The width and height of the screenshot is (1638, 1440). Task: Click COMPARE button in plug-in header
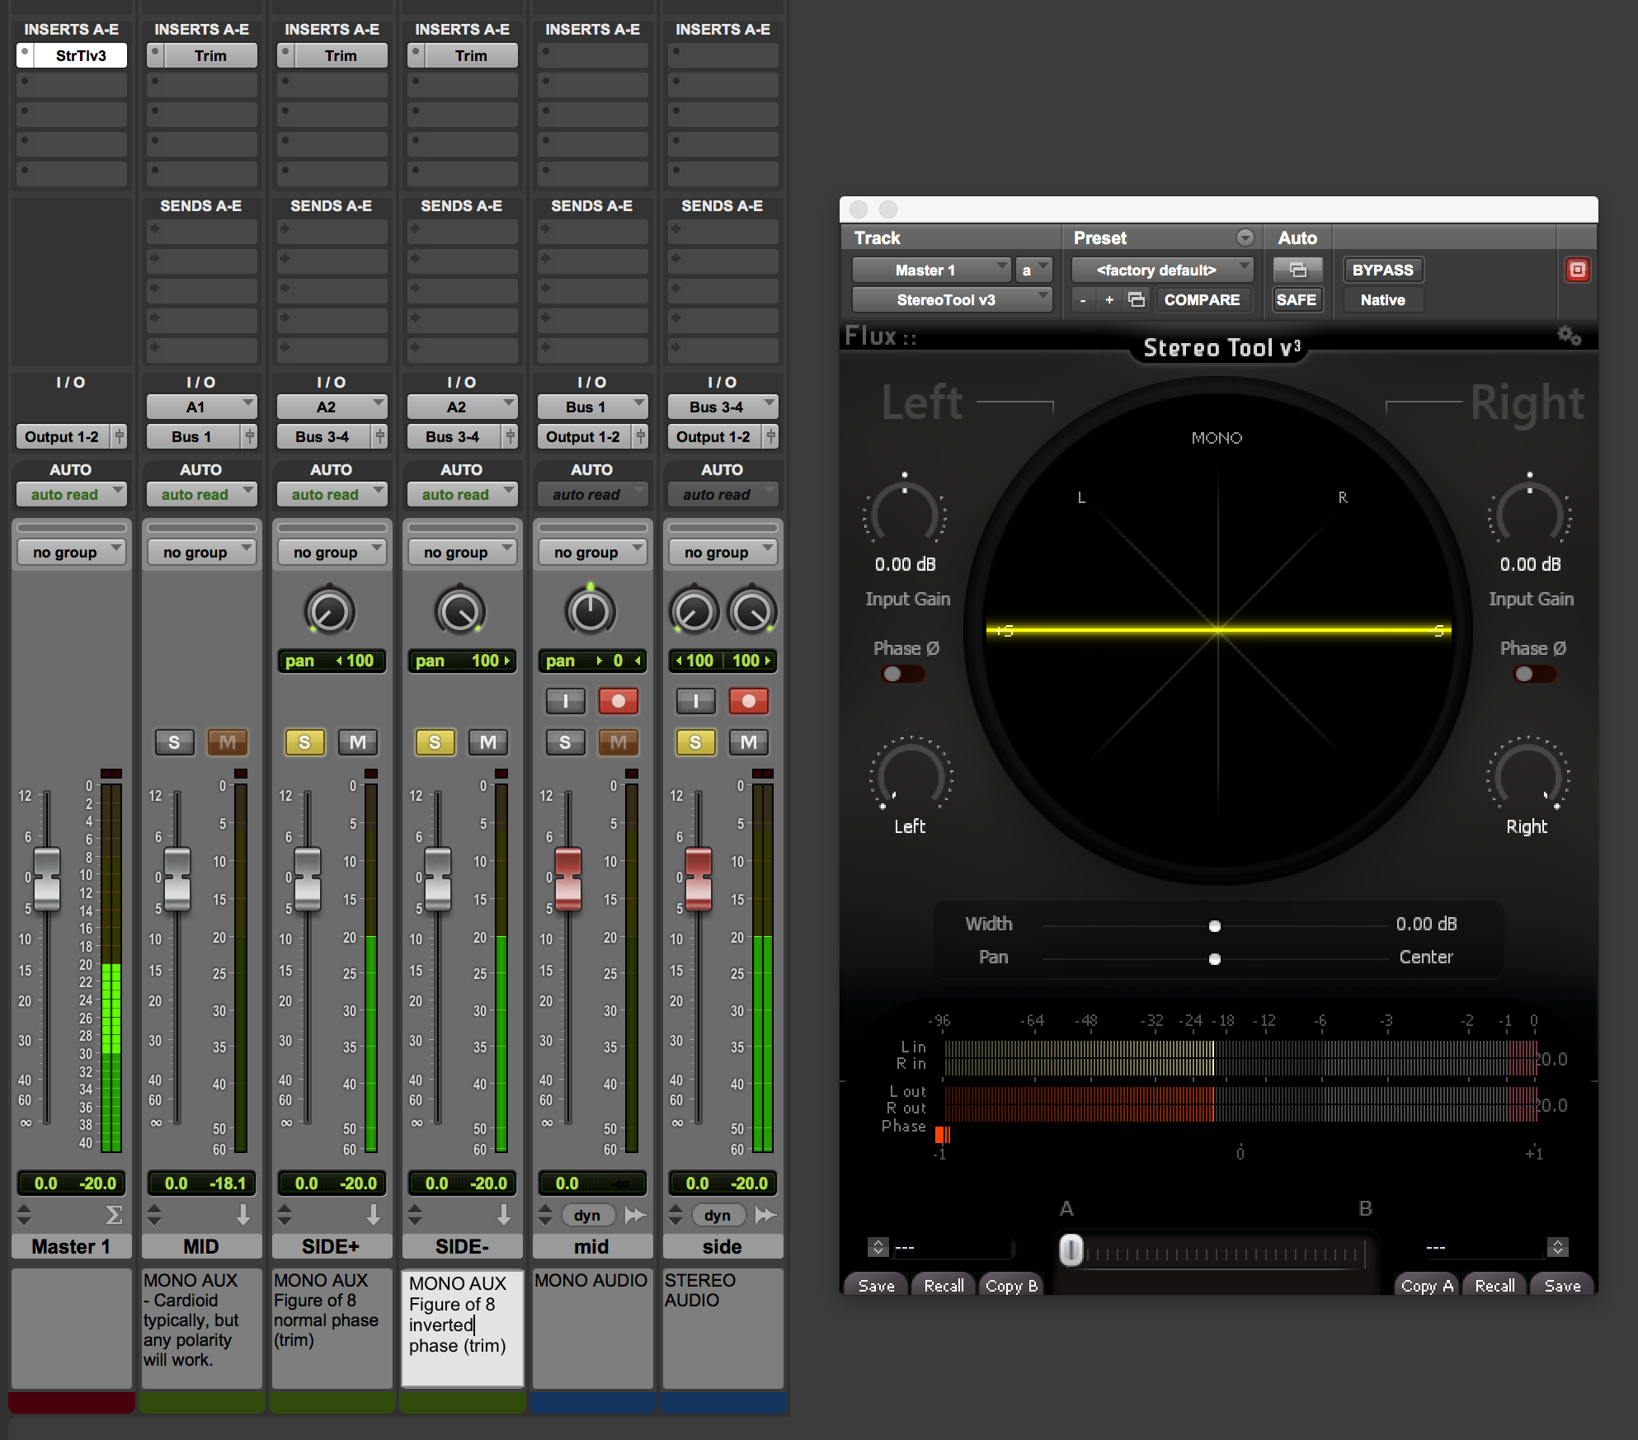[x=1202, y=299]
